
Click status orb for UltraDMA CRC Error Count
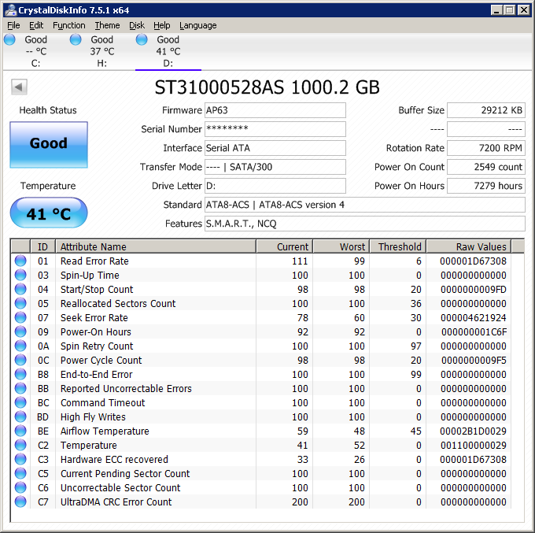(20, 502)
